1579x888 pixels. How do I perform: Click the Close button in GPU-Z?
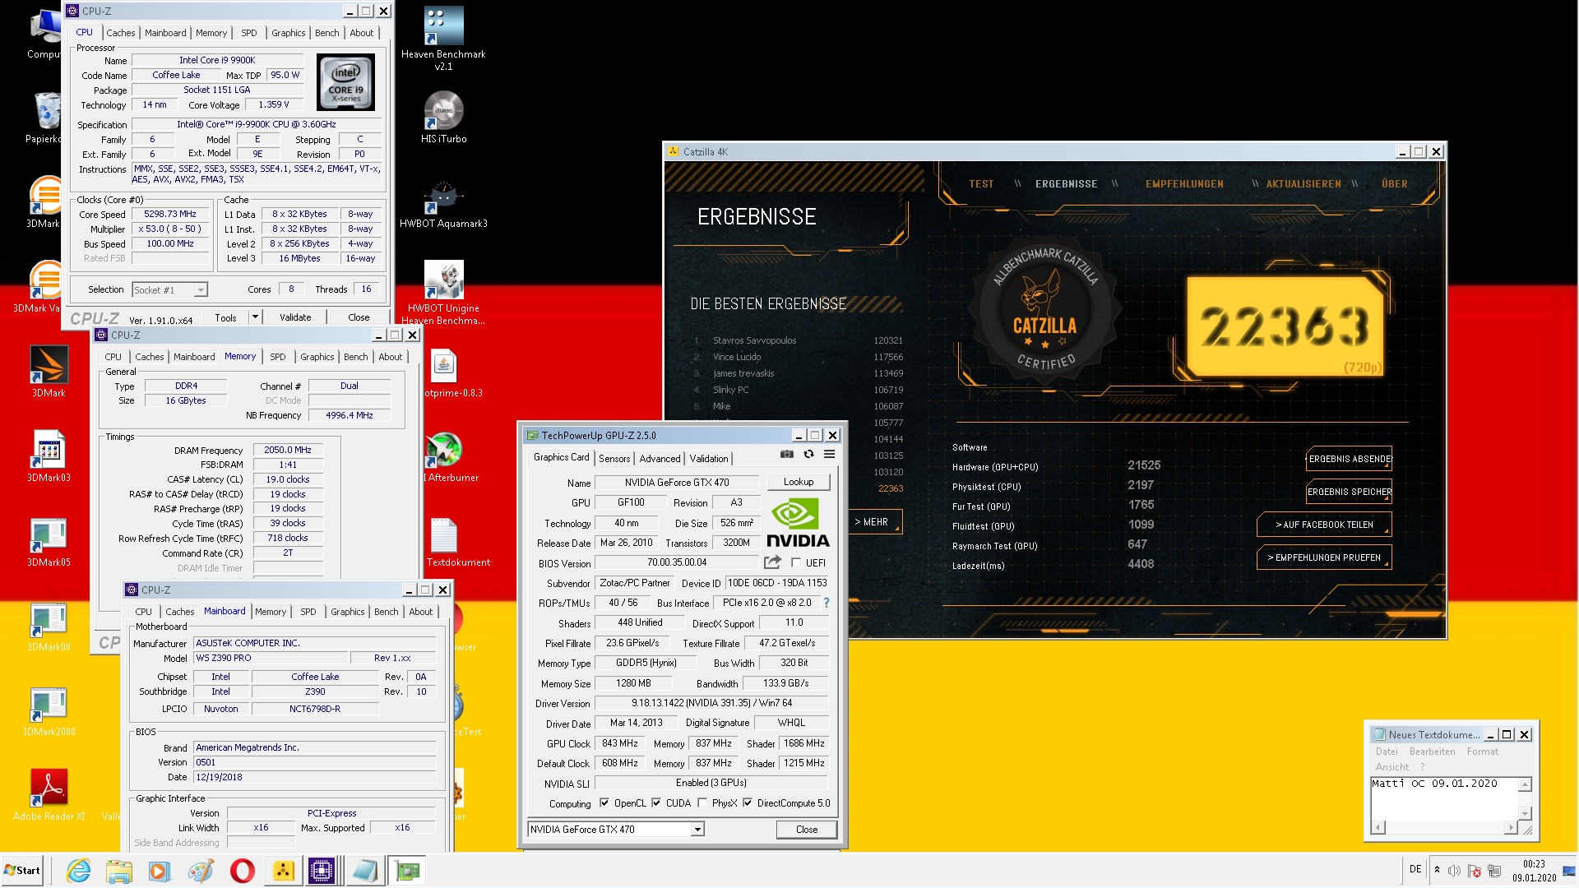point(806,830)
